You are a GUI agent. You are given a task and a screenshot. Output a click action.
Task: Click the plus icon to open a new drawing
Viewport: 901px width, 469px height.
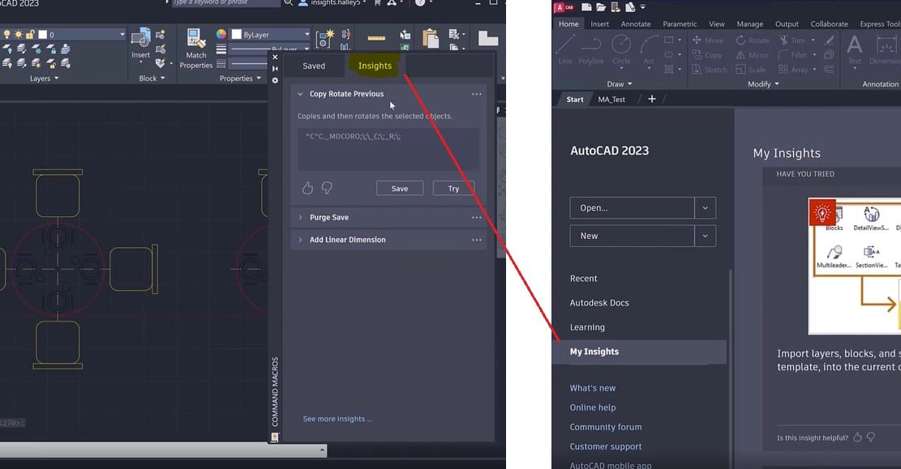(652, 99)
